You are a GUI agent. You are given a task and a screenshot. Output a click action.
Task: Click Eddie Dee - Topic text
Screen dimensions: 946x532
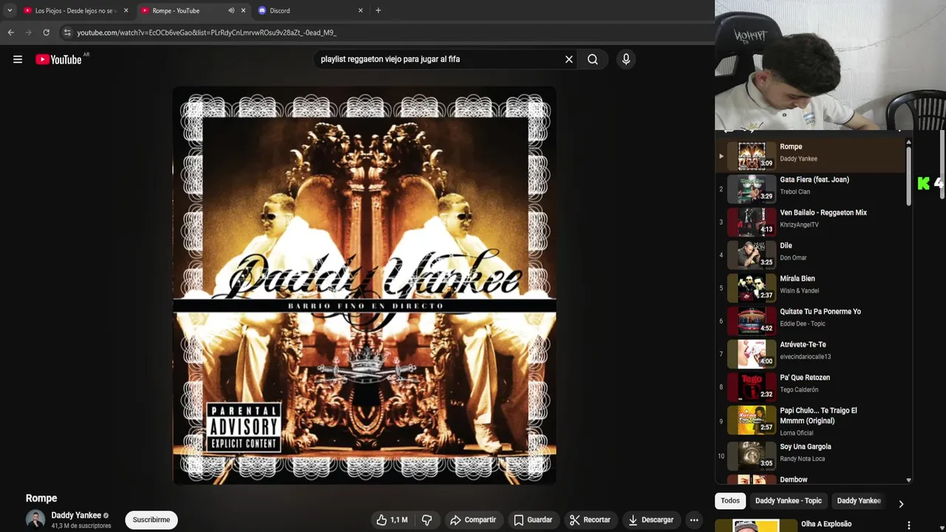pyautogui.click(x=803, y=324)
